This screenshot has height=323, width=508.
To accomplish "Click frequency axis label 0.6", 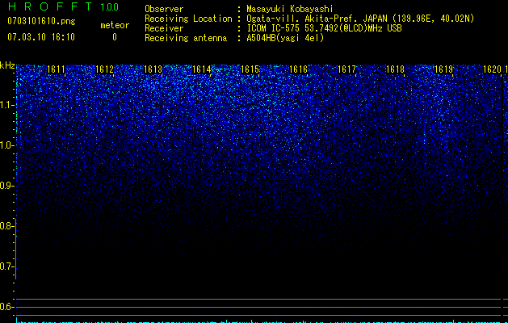I will (6, 307).
